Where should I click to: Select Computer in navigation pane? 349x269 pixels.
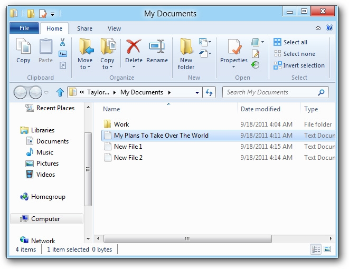pos(47,219)
